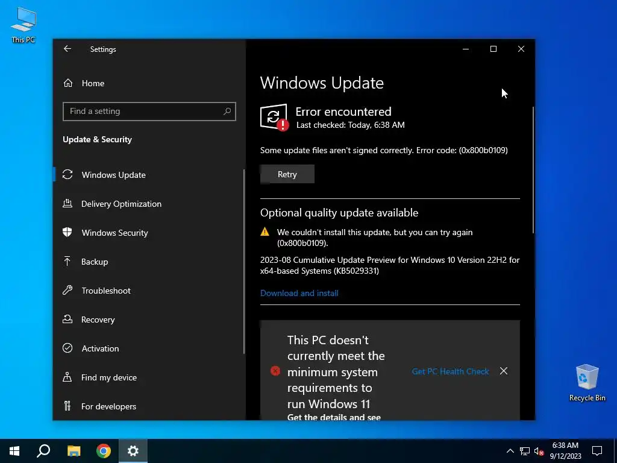The height and width of the screenshot is (463, 617).
Task: Click the Troubleshoot wrench icon
Action: pos(67,290)
